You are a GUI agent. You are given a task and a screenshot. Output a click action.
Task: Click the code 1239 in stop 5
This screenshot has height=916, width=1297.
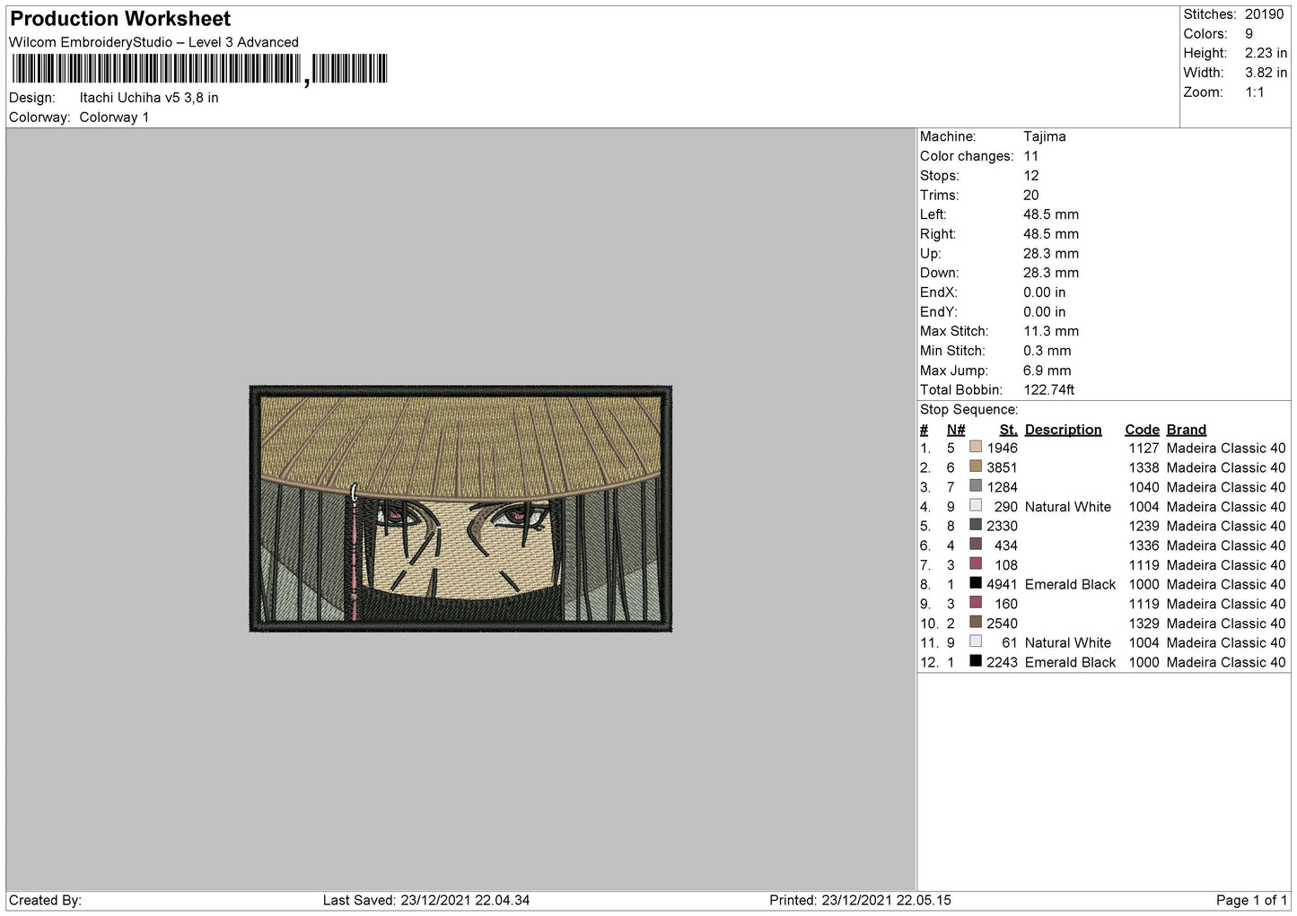[x=1144, y=526]
